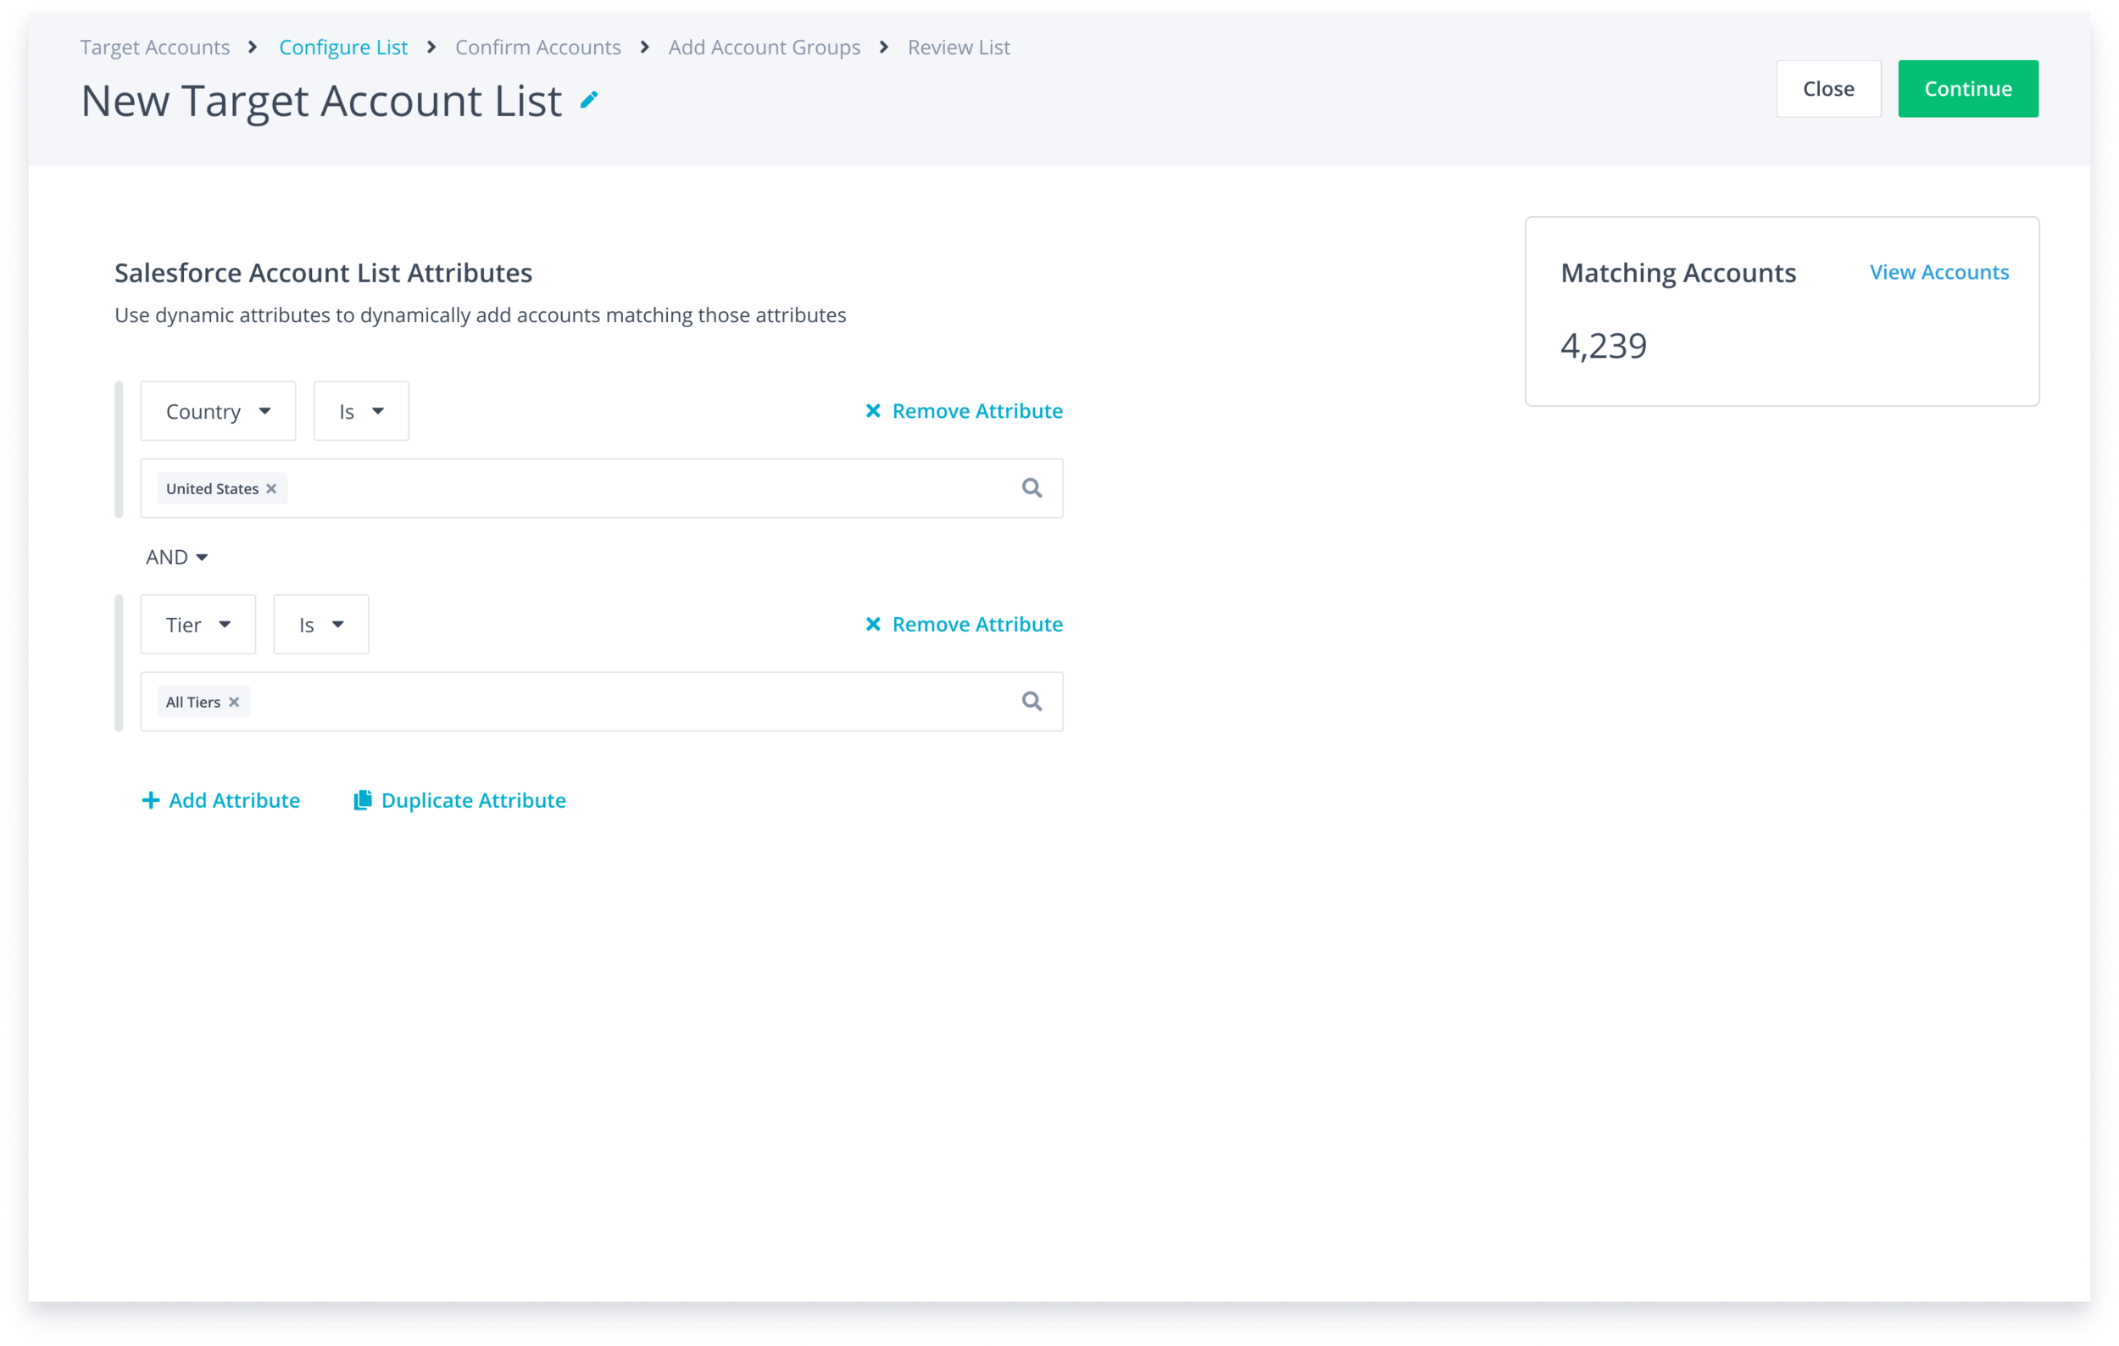Image resolution: width=2119 pixels, height=1346 pixels.
Task: Add a new attribute
Action: 221,799
